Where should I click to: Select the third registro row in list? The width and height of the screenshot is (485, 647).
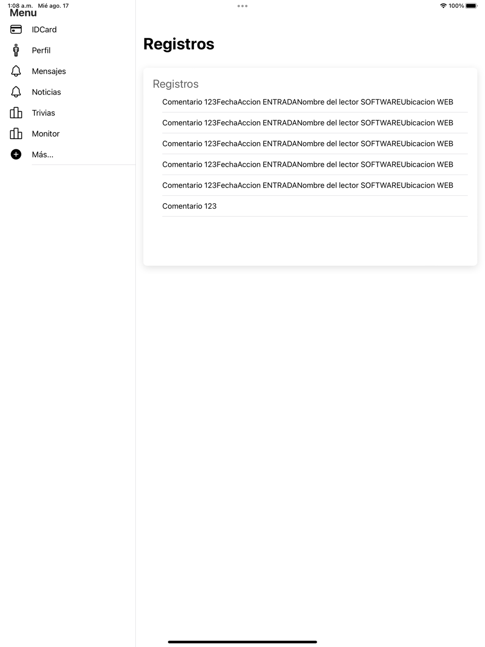[x=310, y=144]
